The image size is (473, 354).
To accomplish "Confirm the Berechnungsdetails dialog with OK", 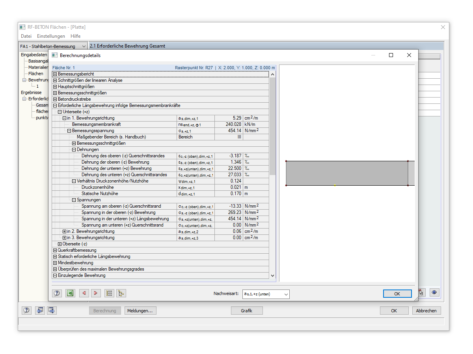I will point(397,294).
